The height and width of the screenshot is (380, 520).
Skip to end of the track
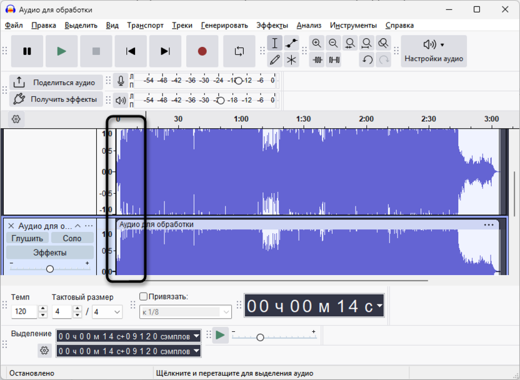pyautogui.click(x=165, y=51)
